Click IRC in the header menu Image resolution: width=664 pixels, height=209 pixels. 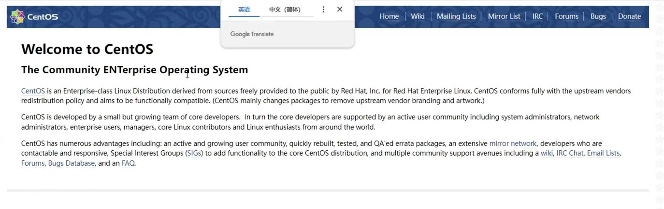tap(537, 16)
